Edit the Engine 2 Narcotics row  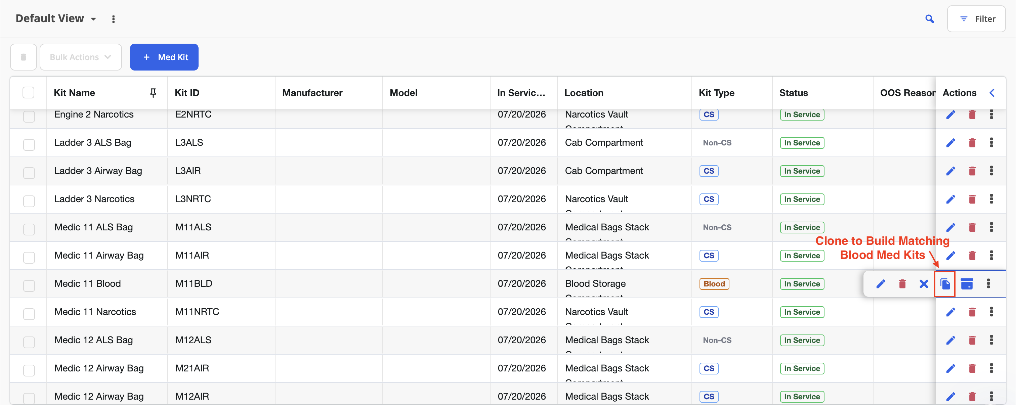pos(950,115)
